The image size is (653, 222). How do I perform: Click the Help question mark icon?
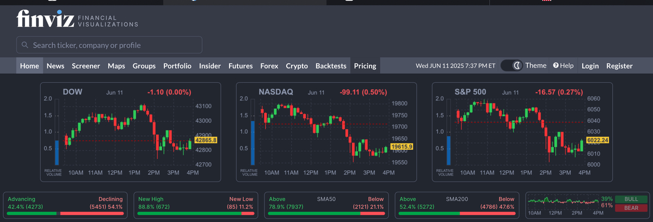(556, 66)
